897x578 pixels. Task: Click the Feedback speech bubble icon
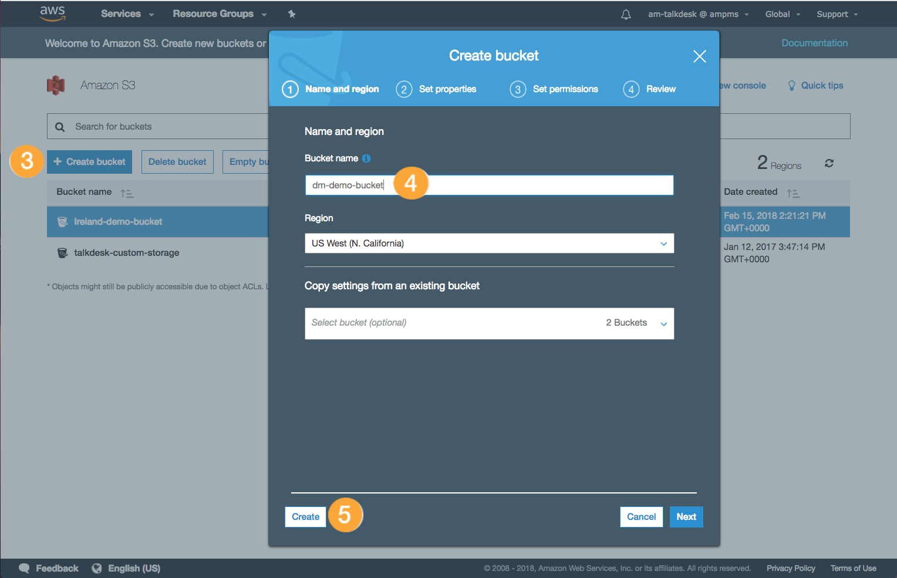(24, 568)
